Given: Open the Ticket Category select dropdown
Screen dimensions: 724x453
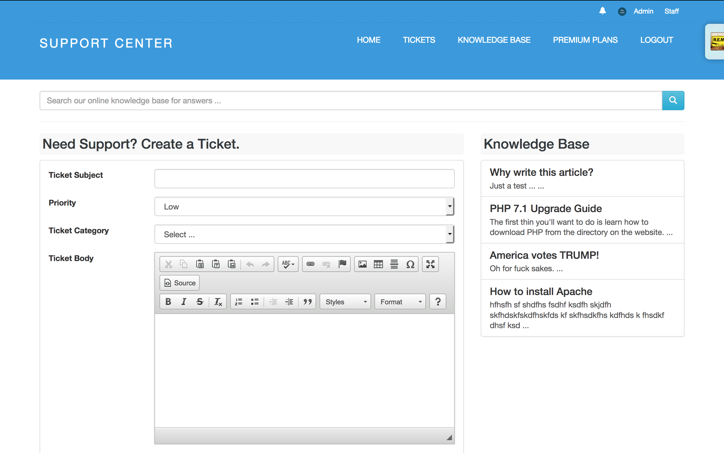Looking at the screenshot, I should click(304, 234).
